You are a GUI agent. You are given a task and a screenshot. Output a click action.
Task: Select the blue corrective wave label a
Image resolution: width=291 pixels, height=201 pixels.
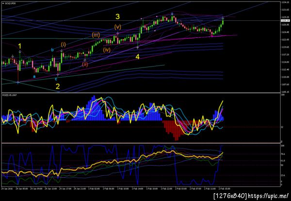click(34, 76)
